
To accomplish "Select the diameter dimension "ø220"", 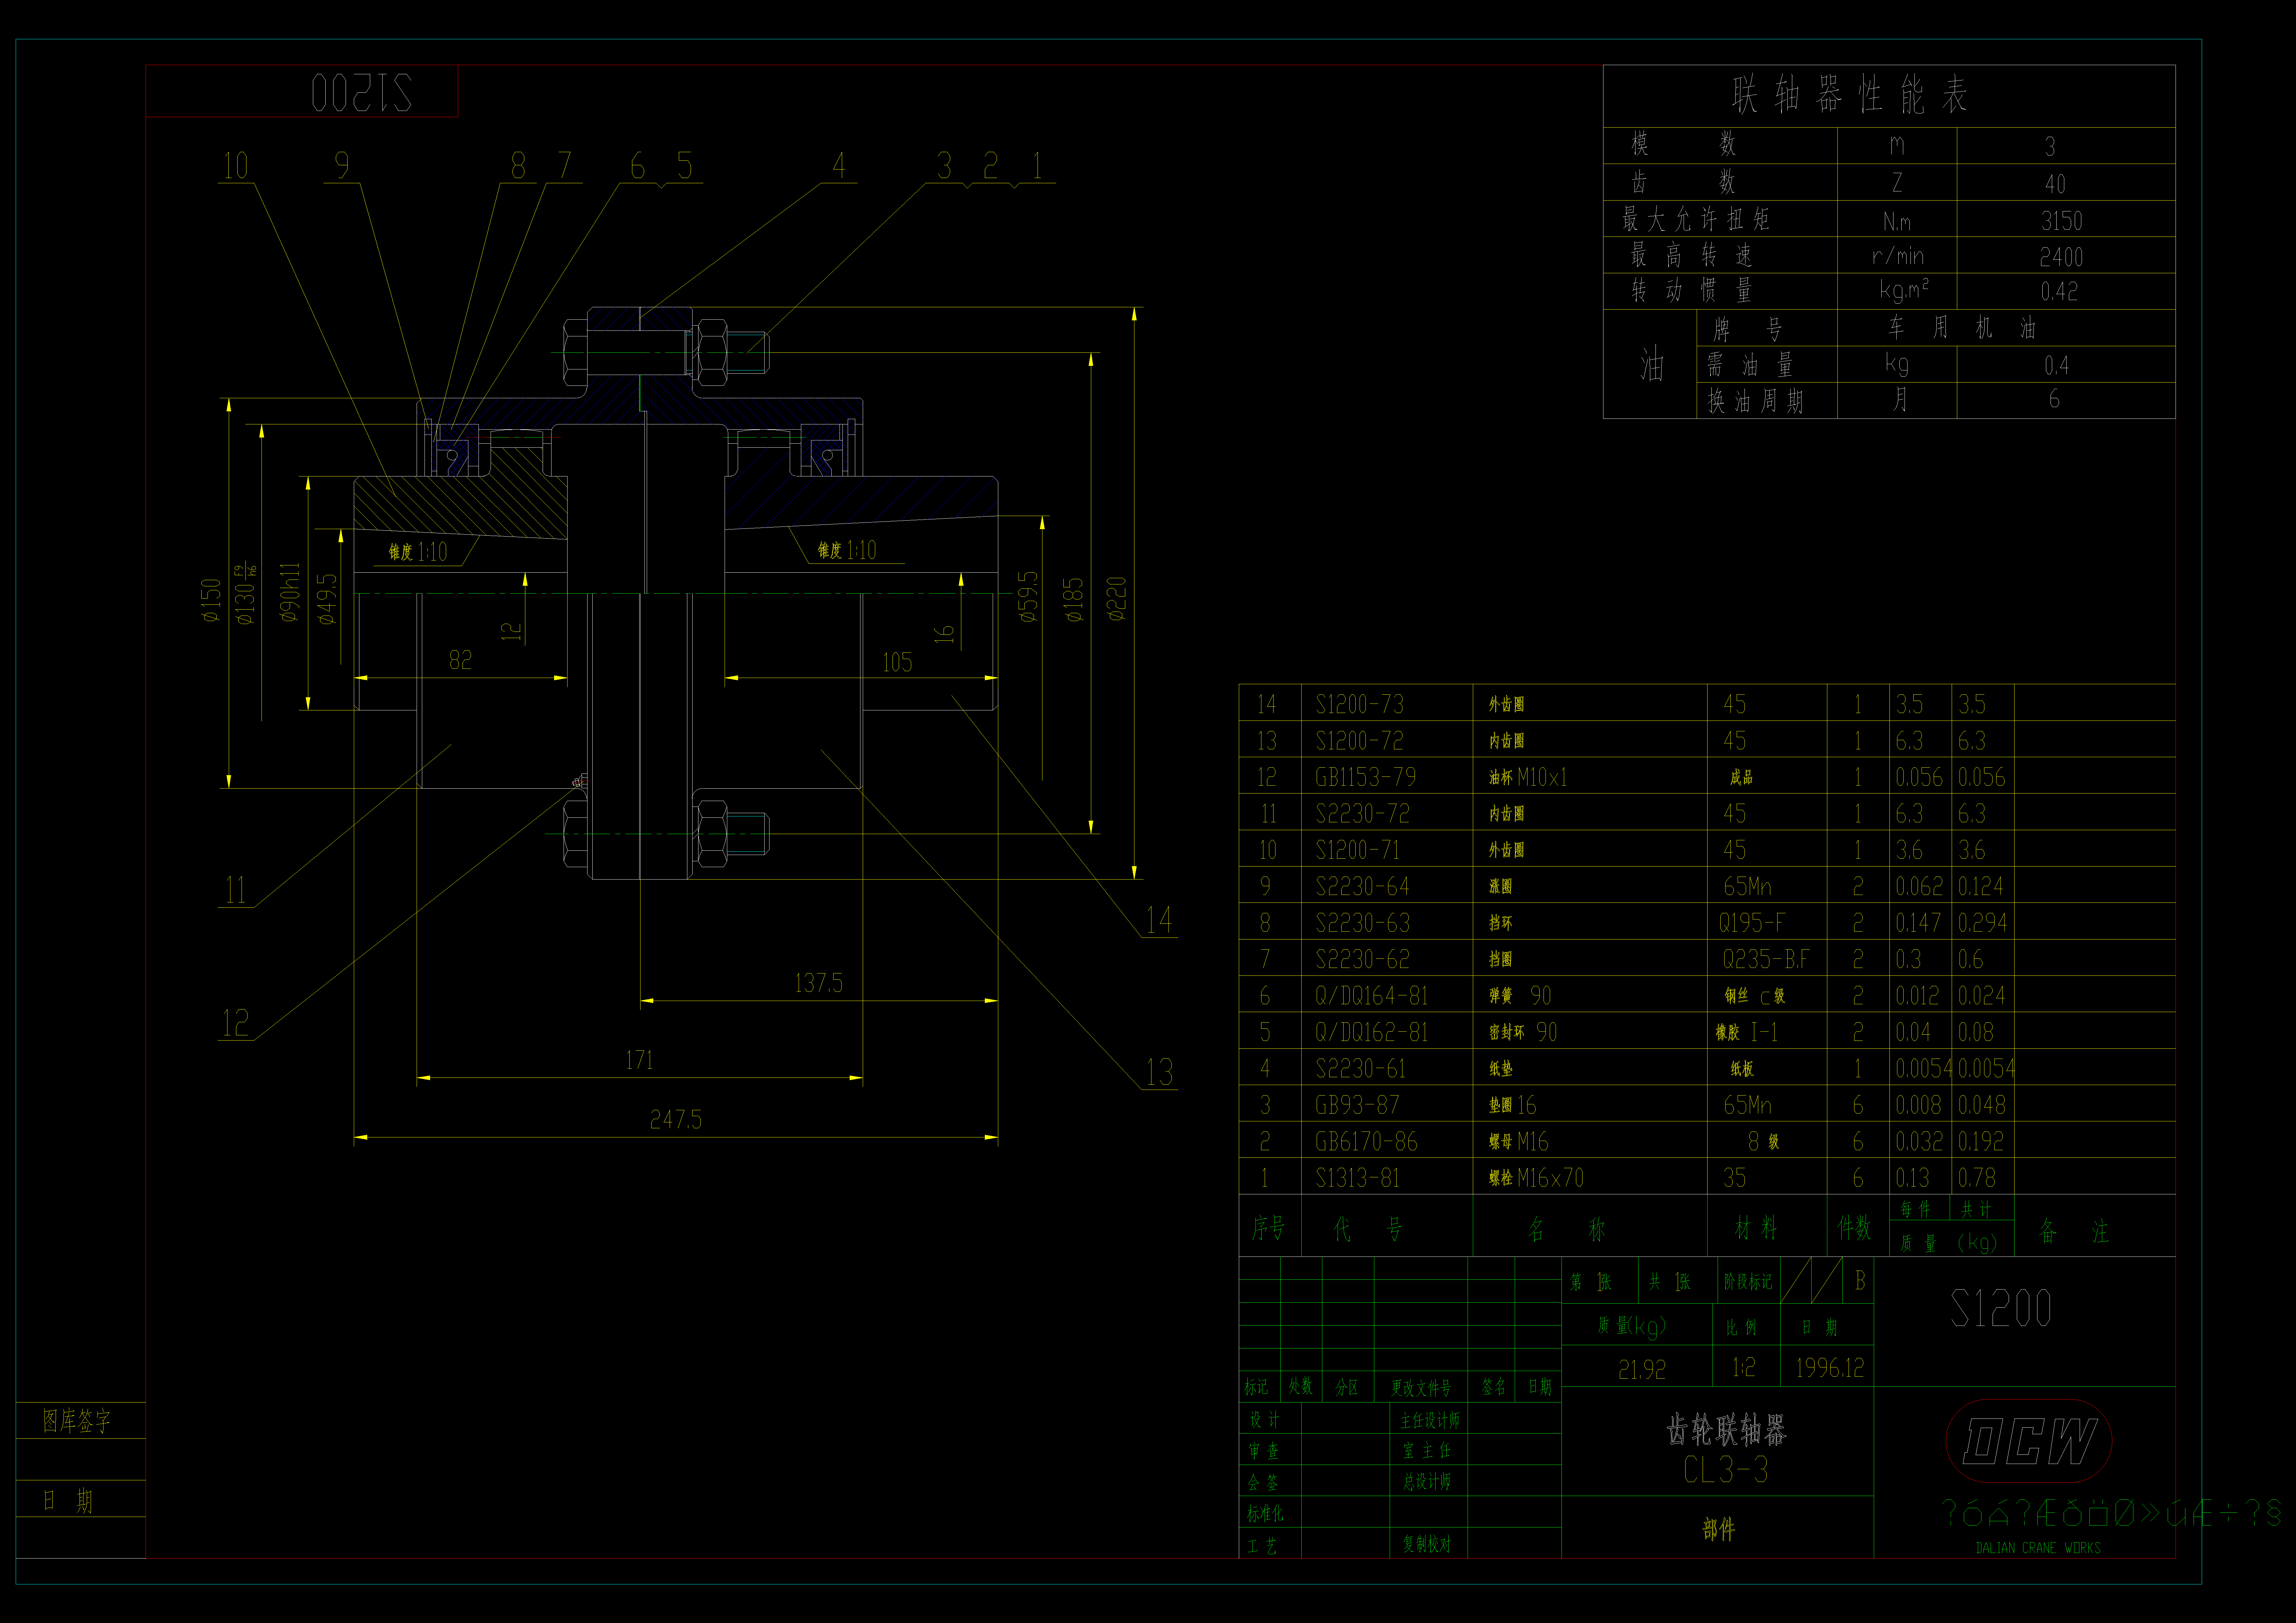I will click(x=1117, y=599).
